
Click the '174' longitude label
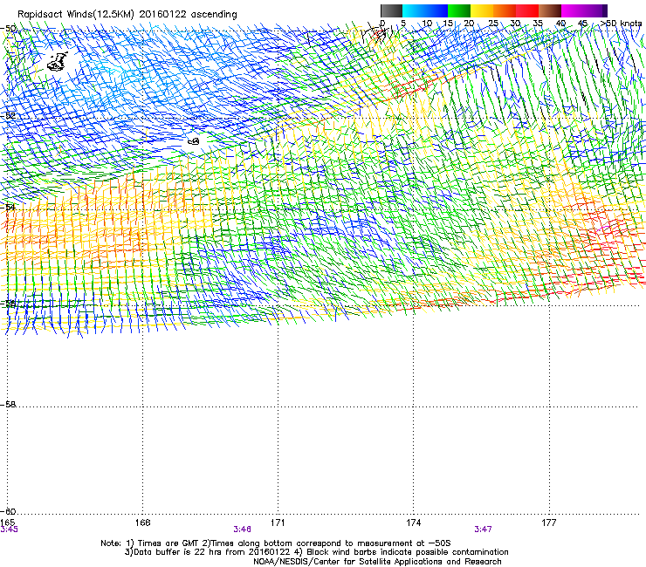tap(413, 523)
